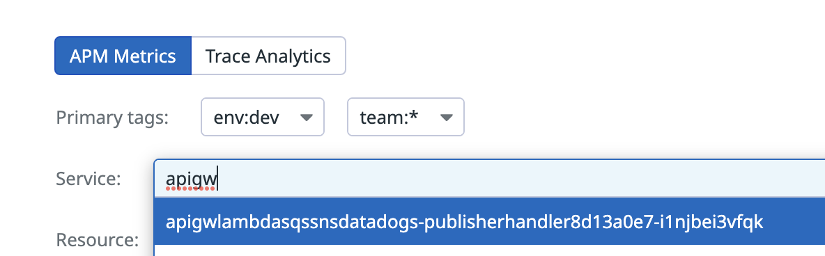This screenshot has width=825, height=256.
Task: Click the caret arrow beside env:dev
Action: tap(306, 118)
